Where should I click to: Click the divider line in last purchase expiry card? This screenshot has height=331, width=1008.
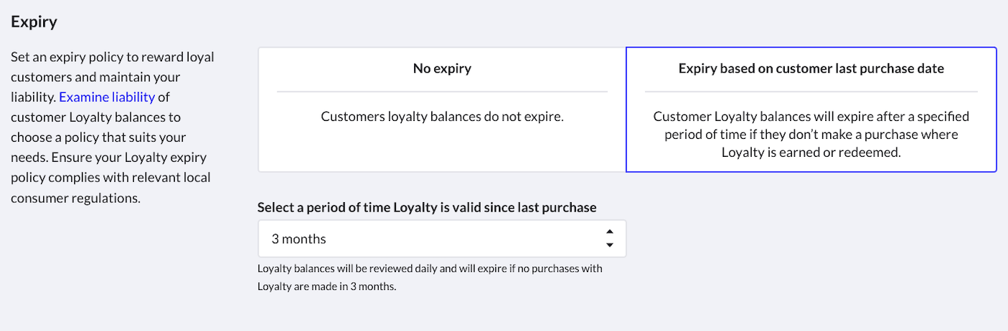coord(811,91)
